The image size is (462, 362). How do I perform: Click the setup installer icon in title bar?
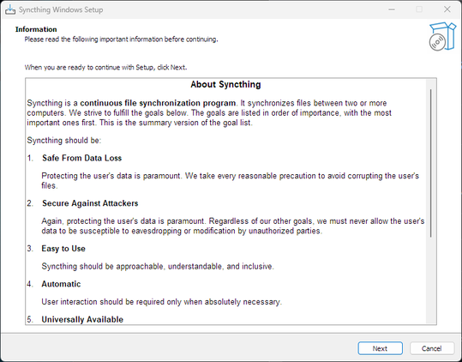click(x=10, y=9)
